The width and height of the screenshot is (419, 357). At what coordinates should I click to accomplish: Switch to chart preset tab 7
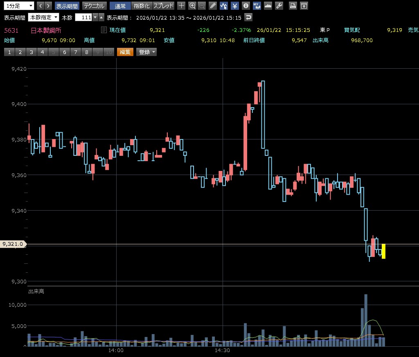(x=75, y=52)
